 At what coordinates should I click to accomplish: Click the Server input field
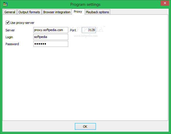click(51, 30)
